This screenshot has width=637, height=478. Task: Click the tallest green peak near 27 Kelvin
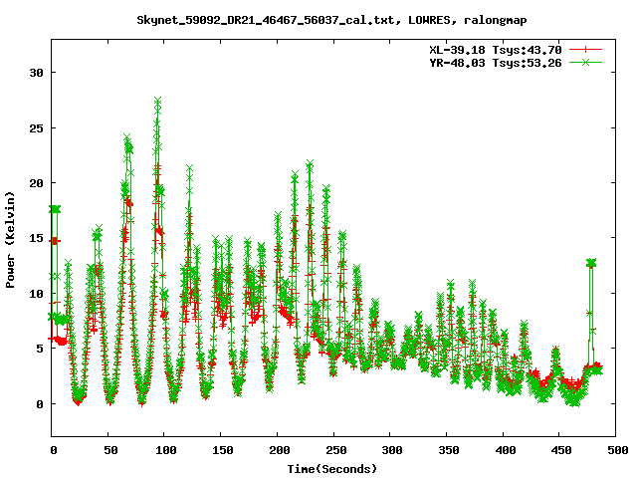point(157,101)
